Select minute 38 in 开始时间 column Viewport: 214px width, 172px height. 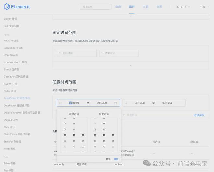pyautogui.click(x=74, y=124)
